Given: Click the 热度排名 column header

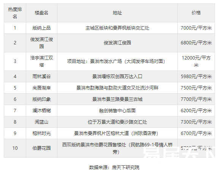Looking at the screenshot, I should pos(15,13).
